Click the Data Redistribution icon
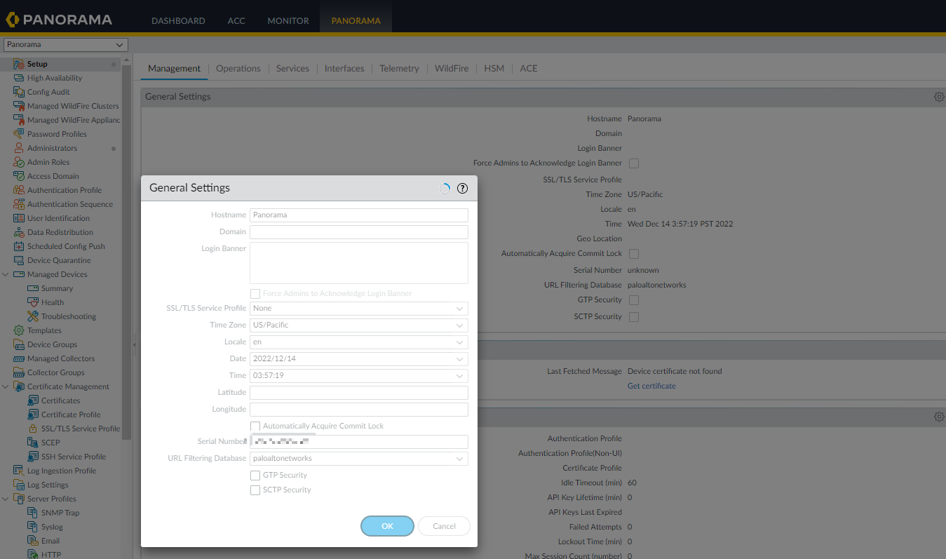 pos(19,232)
